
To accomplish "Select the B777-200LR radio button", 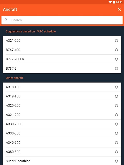I will click(x=117, y=59).
